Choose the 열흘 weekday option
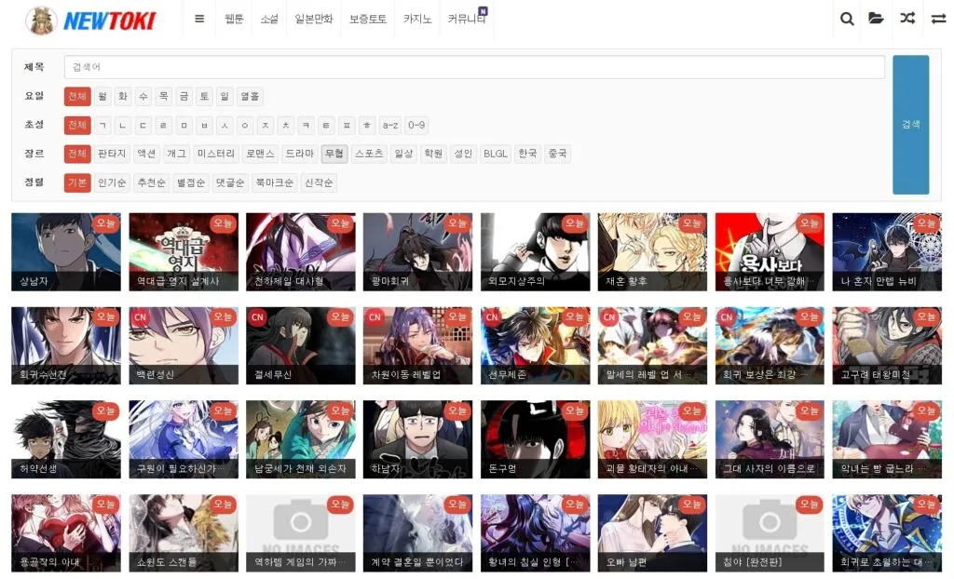The image size is (954, 579). pyautogui.click(x=250, y=96)
